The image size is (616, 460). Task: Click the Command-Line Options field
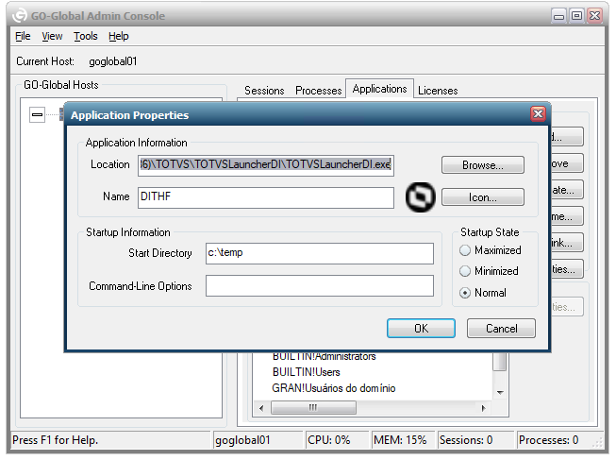tap(320, 285)
